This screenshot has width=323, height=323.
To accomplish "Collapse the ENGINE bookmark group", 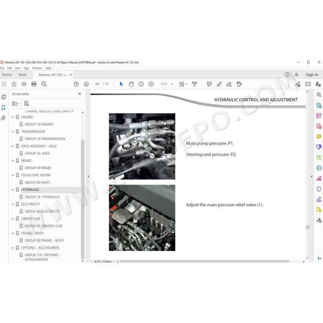I will pyautogui.click(x=12, y=117).
